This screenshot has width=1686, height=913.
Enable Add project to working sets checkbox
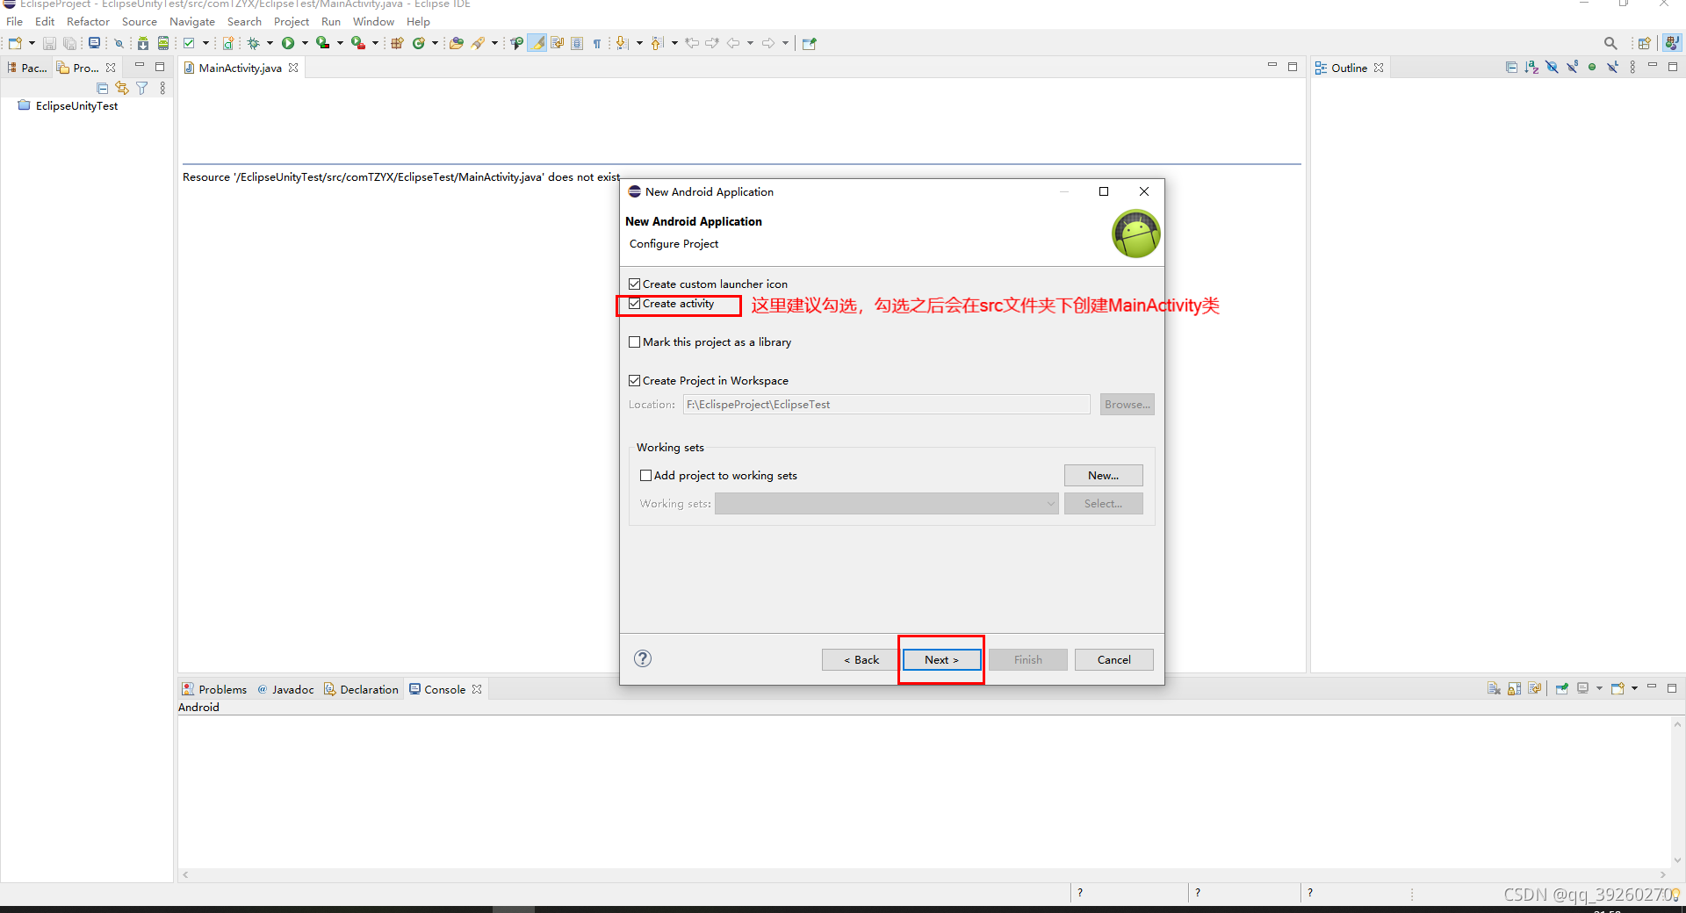(x=645, y=476)
